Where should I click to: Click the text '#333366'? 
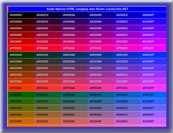point(69,61)
